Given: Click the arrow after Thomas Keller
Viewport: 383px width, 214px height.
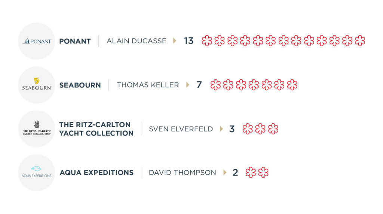Looking at the screenshot, I should coord(188,85).
